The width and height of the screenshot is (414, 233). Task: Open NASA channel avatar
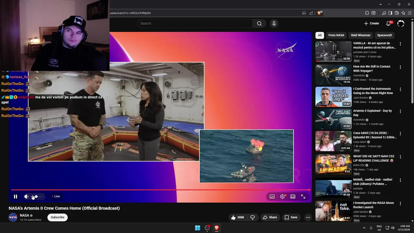(13, 217)
